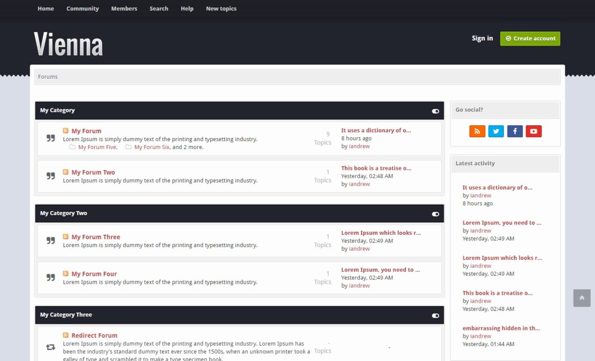
Task: Click the folder icon before My Forum Six
Action: (128, 147)
